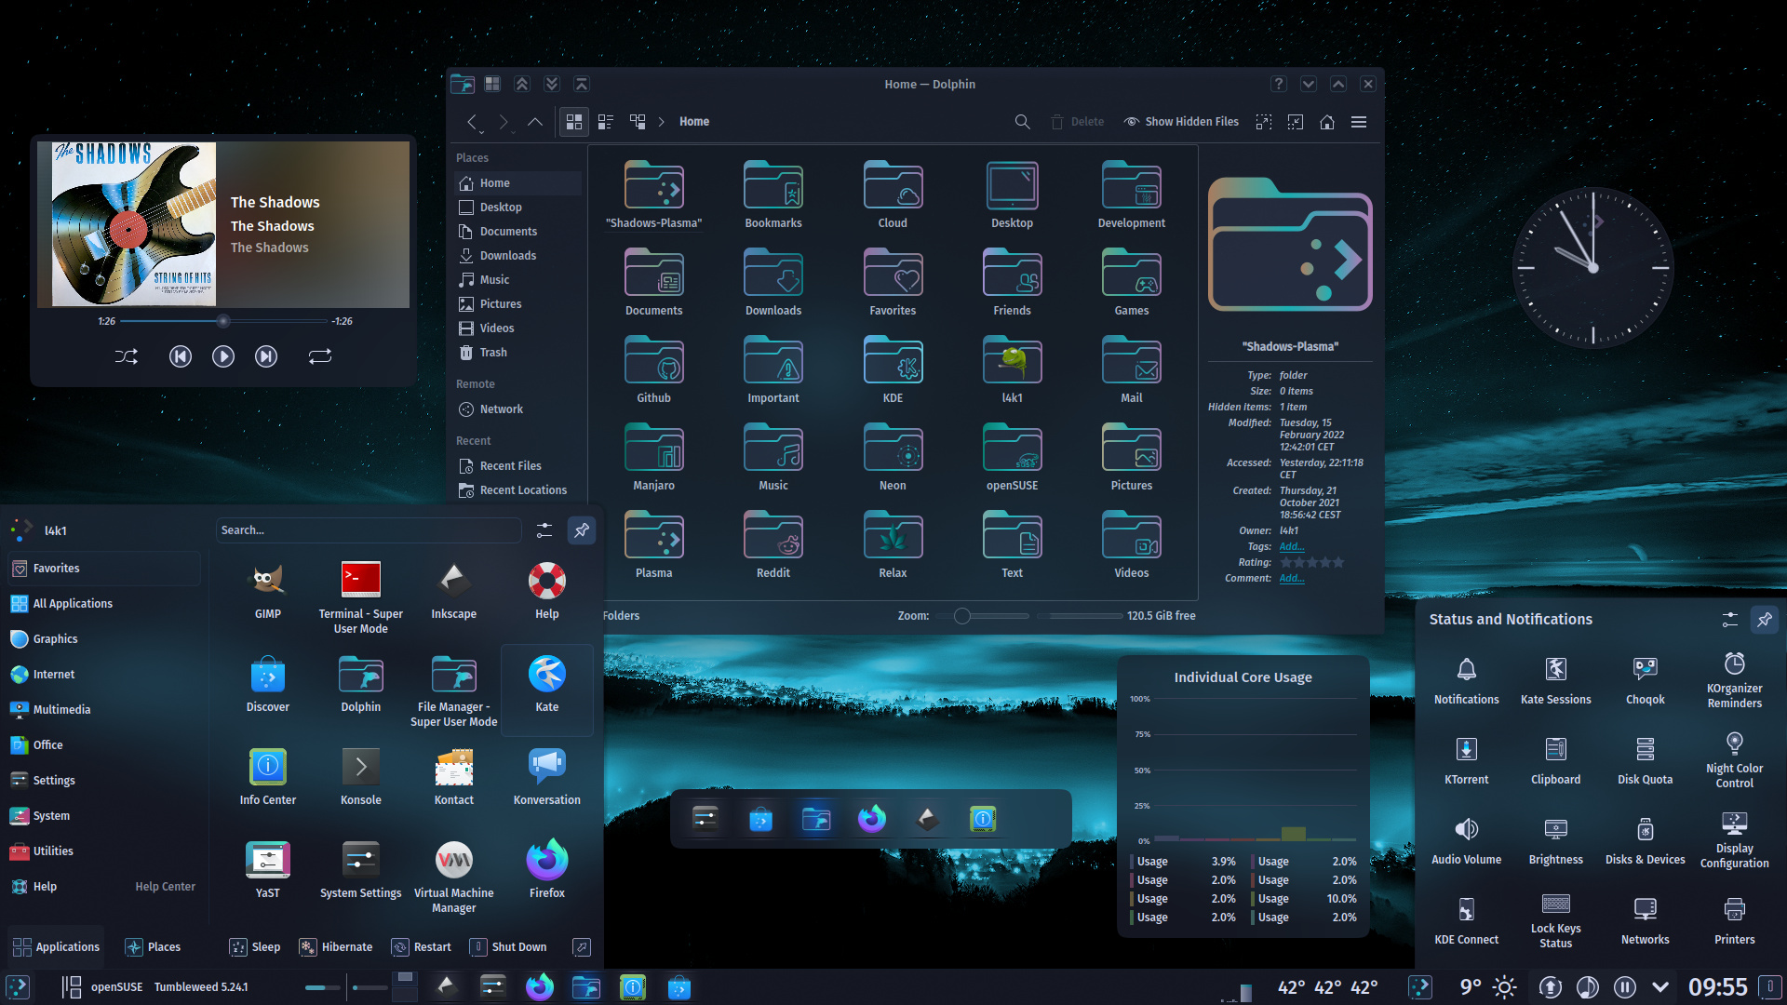Viewport: 1787px width, 1005px height.
Task: Set rating stars in information panel
Action: click(x=1311, y=562)
